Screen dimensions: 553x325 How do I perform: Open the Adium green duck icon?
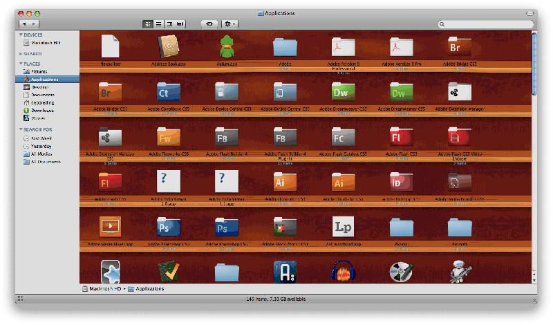coord(227,47)
